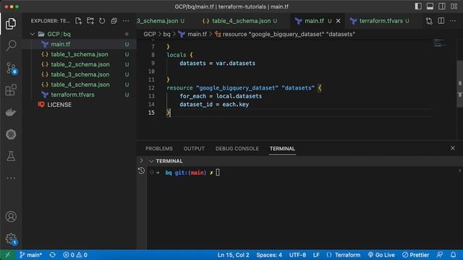Open terminal command history icon
463x260 pixels.
(142, 170)
